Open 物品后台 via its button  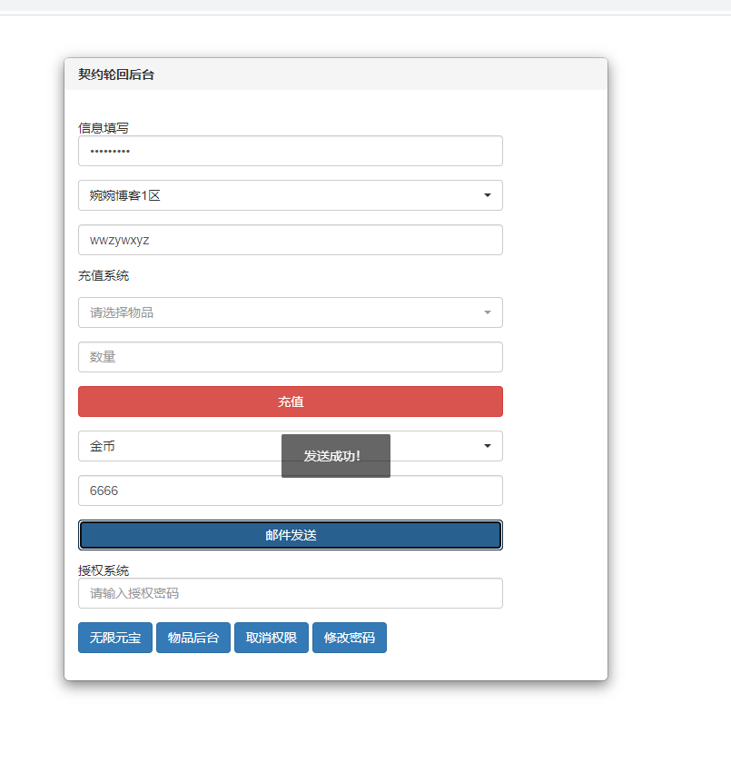(193, 638)
